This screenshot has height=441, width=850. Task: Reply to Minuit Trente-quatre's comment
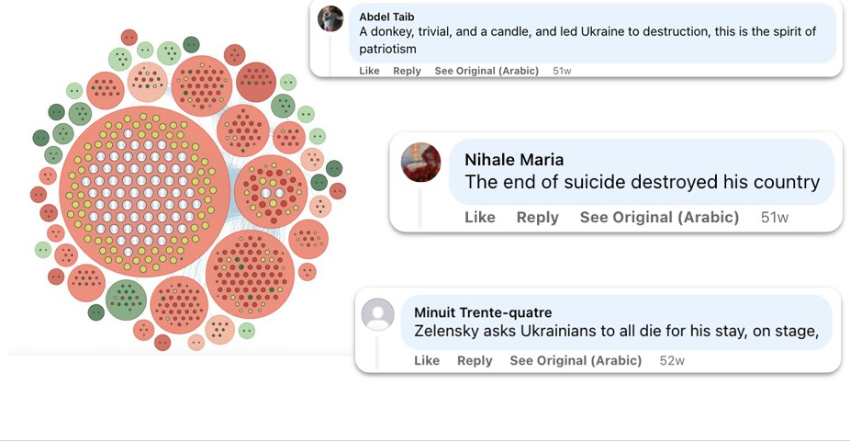[475, 360]
